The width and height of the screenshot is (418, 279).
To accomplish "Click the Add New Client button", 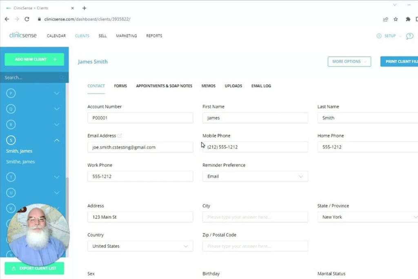I will [34, 59].
